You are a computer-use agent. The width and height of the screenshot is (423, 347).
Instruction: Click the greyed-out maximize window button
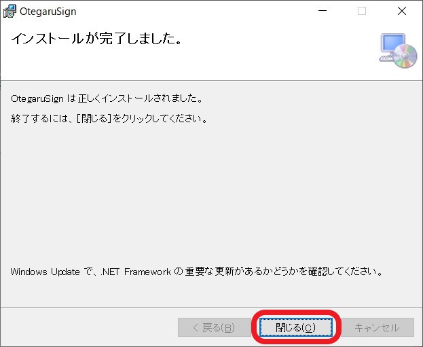point(362,11)
